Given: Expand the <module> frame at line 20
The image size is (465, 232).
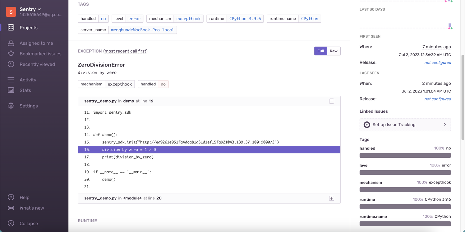Looking at the screenshot, I should 332,198.
